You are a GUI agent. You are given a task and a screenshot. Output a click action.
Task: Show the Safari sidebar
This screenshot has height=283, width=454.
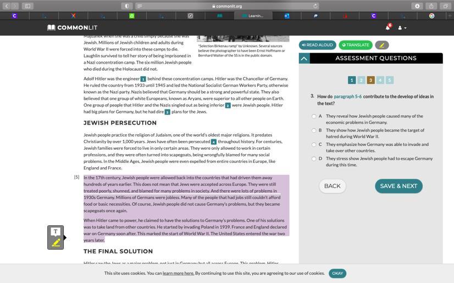coord(27,6)
